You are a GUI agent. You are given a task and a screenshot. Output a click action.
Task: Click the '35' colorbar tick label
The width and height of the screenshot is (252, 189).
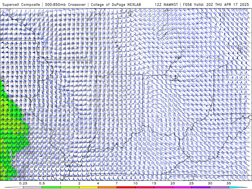tap(229, 183)
